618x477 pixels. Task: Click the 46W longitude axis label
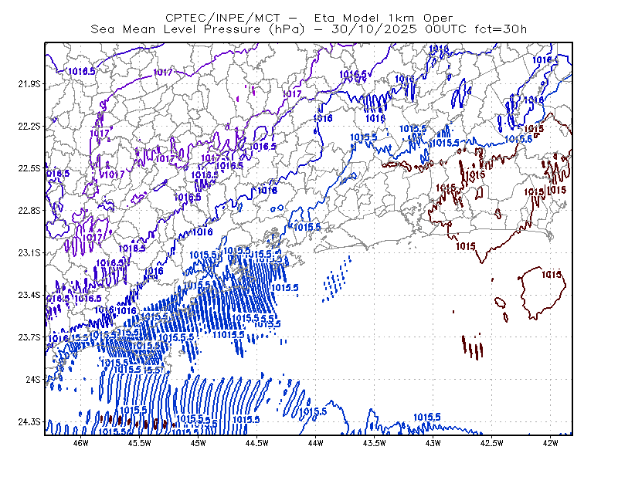click(81, 443)
